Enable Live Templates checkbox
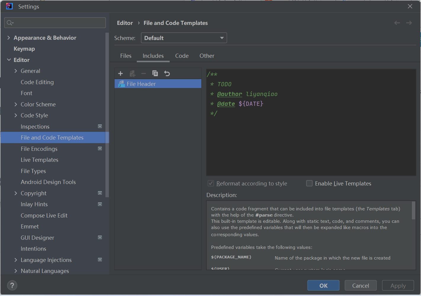421x296 pixels. (x=309, y=183)
